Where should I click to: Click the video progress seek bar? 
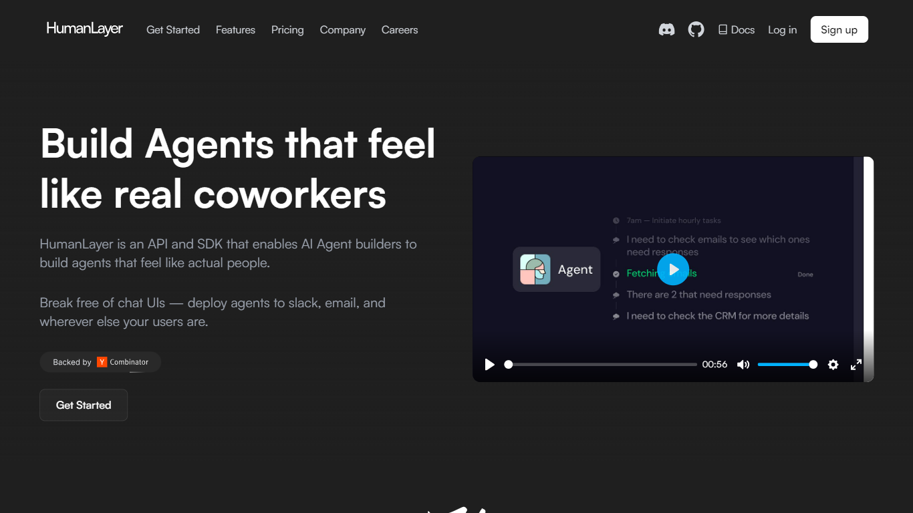(601, 365)
